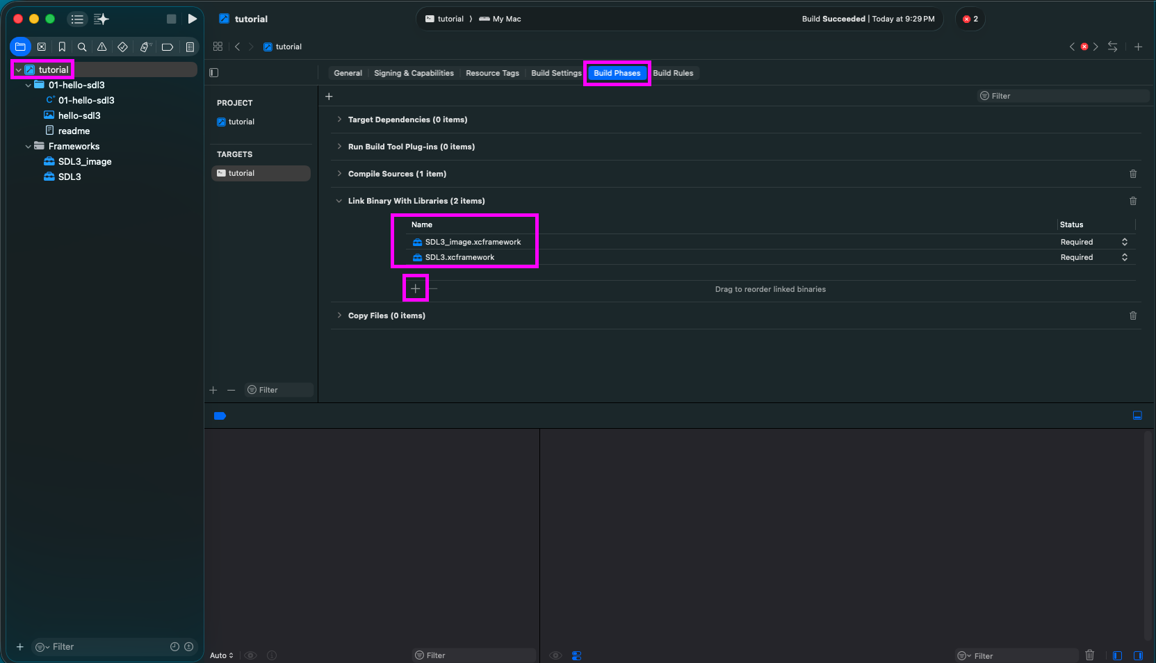Image resolution: width=1156 pixels, height=663 pixels.
Task: Jump to previous issue arrow
Action: click(1072, 47)
